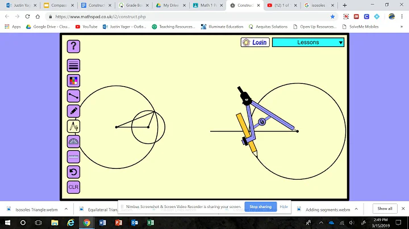This screenshot has height=229, width=409.
Task: Select the line segment tool
Action: click(73, 96)
